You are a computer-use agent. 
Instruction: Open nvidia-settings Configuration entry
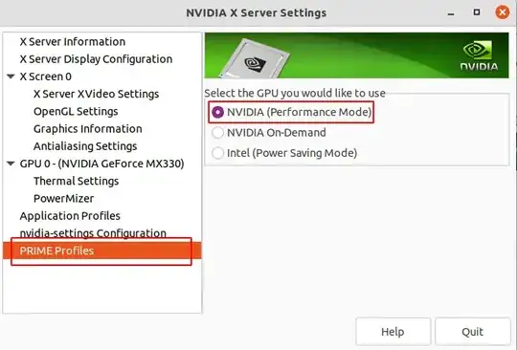point(93,233)
